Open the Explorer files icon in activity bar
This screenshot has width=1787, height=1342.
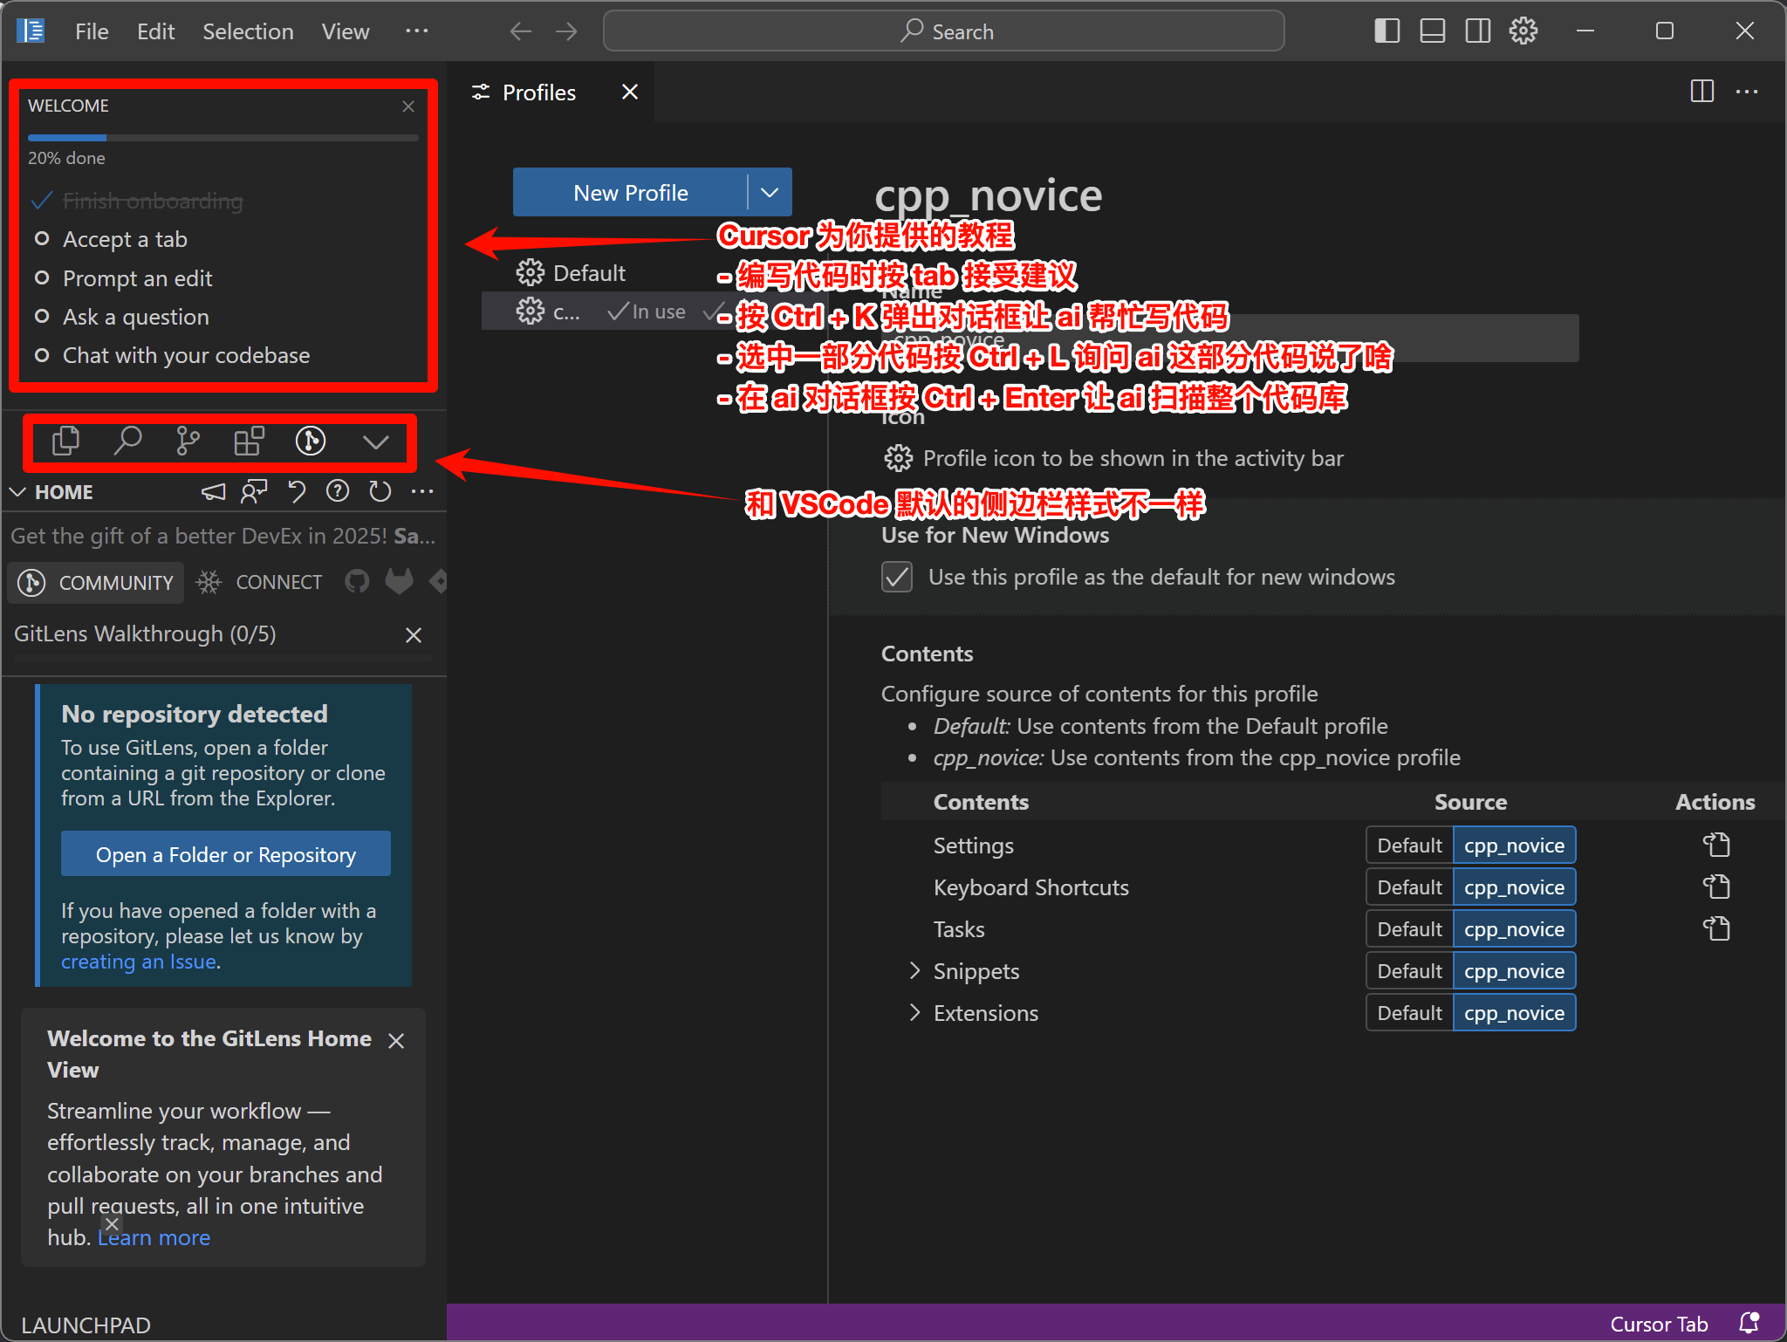(x=65, y=442)
